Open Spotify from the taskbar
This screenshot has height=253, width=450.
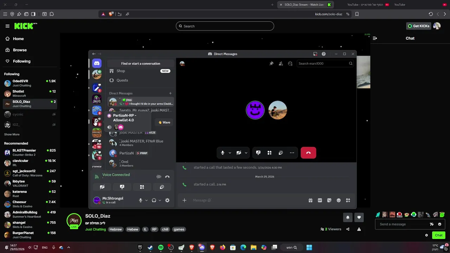coord(161,247)
